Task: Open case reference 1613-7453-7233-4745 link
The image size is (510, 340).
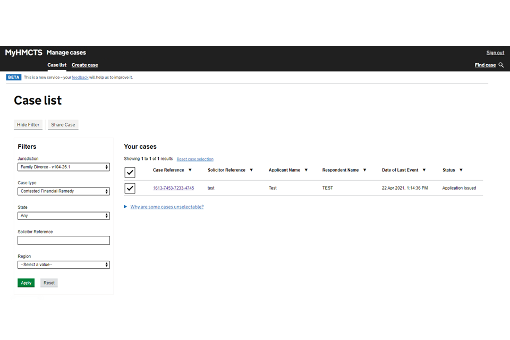Action: (x=173, y=188)
